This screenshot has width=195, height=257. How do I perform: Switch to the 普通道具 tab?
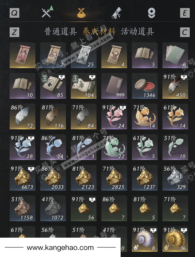point(61,32)
